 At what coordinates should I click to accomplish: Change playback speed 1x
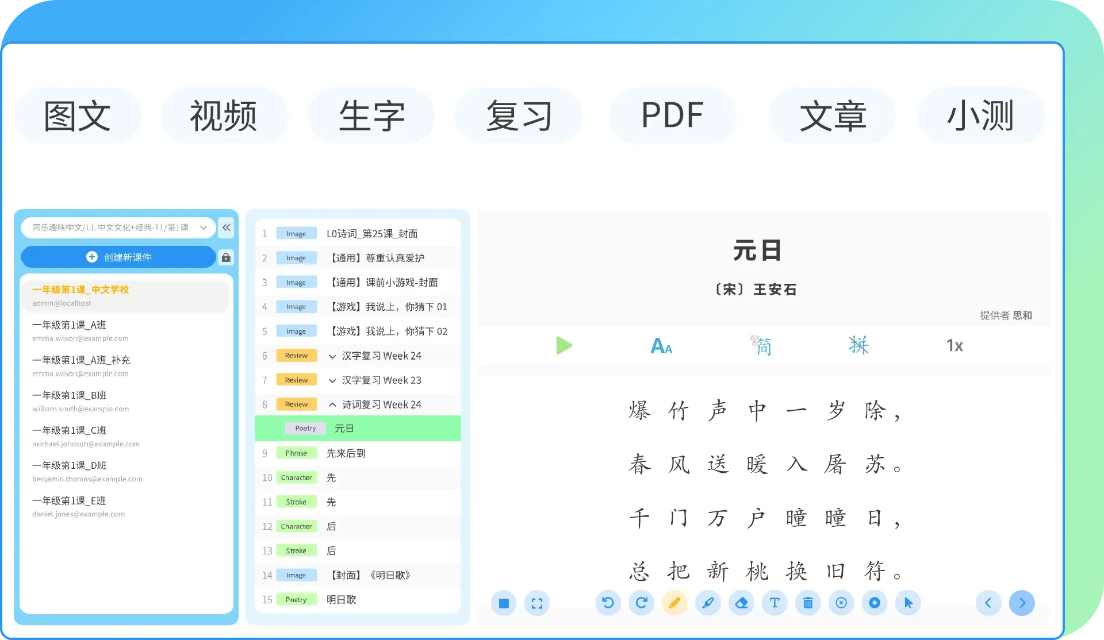[x=954, y=345]
